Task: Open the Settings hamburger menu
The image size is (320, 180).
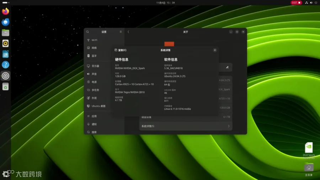Action: tap(121, 32)
